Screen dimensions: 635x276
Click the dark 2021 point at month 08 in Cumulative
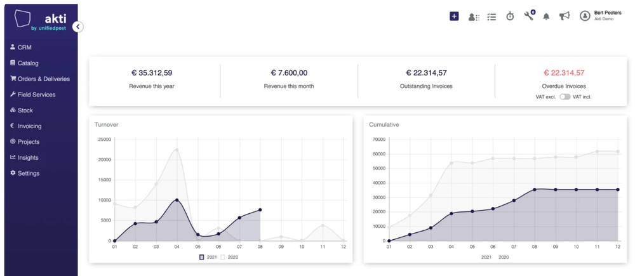(535, 190)
